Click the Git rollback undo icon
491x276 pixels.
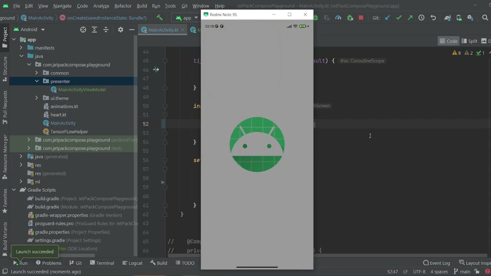click(433, 18)
